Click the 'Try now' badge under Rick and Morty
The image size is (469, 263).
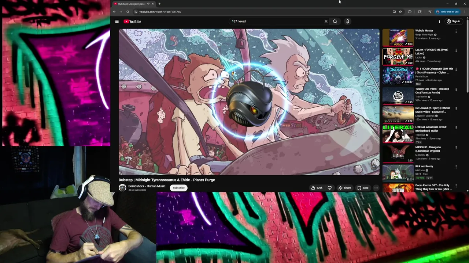420,178
